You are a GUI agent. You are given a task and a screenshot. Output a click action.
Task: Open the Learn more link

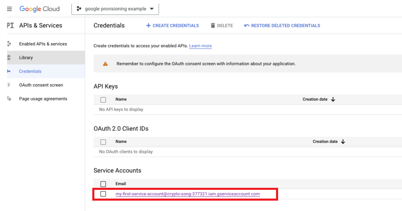(x=200, y=46)
